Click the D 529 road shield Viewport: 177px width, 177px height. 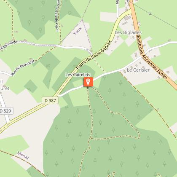6,111
